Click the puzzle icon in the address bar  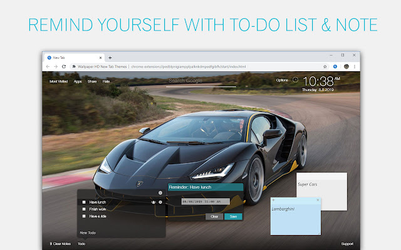74,67
